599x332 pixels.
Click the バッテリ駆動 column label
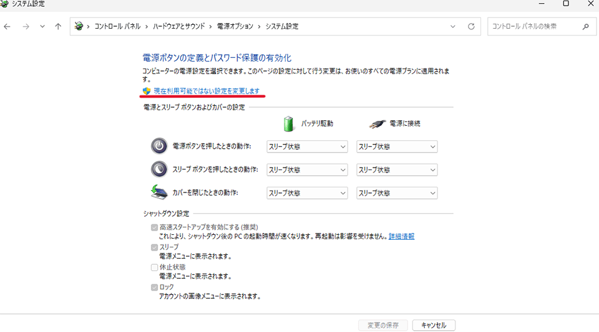click(317, 123)
